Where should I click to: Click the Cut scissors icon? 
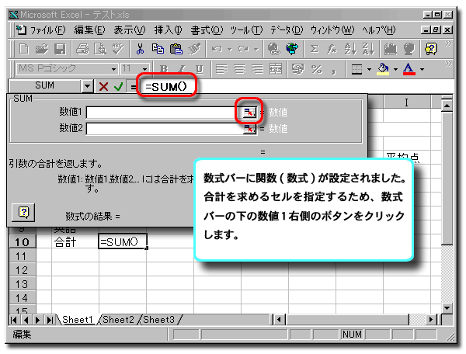(x=140, y=49)
